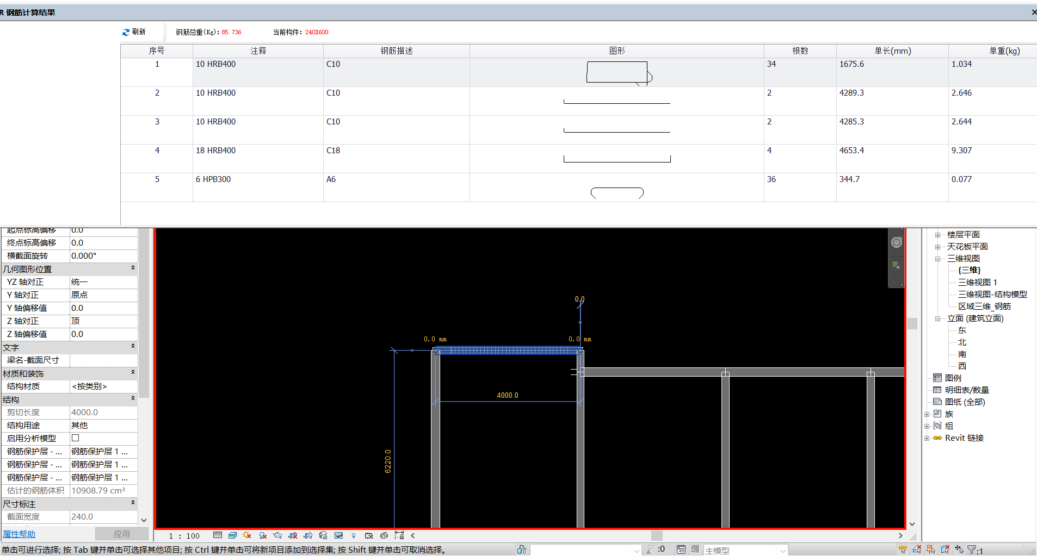1037x556 pixels.
Task: Open Temporary View Properties icon
Action: [369, 535]
